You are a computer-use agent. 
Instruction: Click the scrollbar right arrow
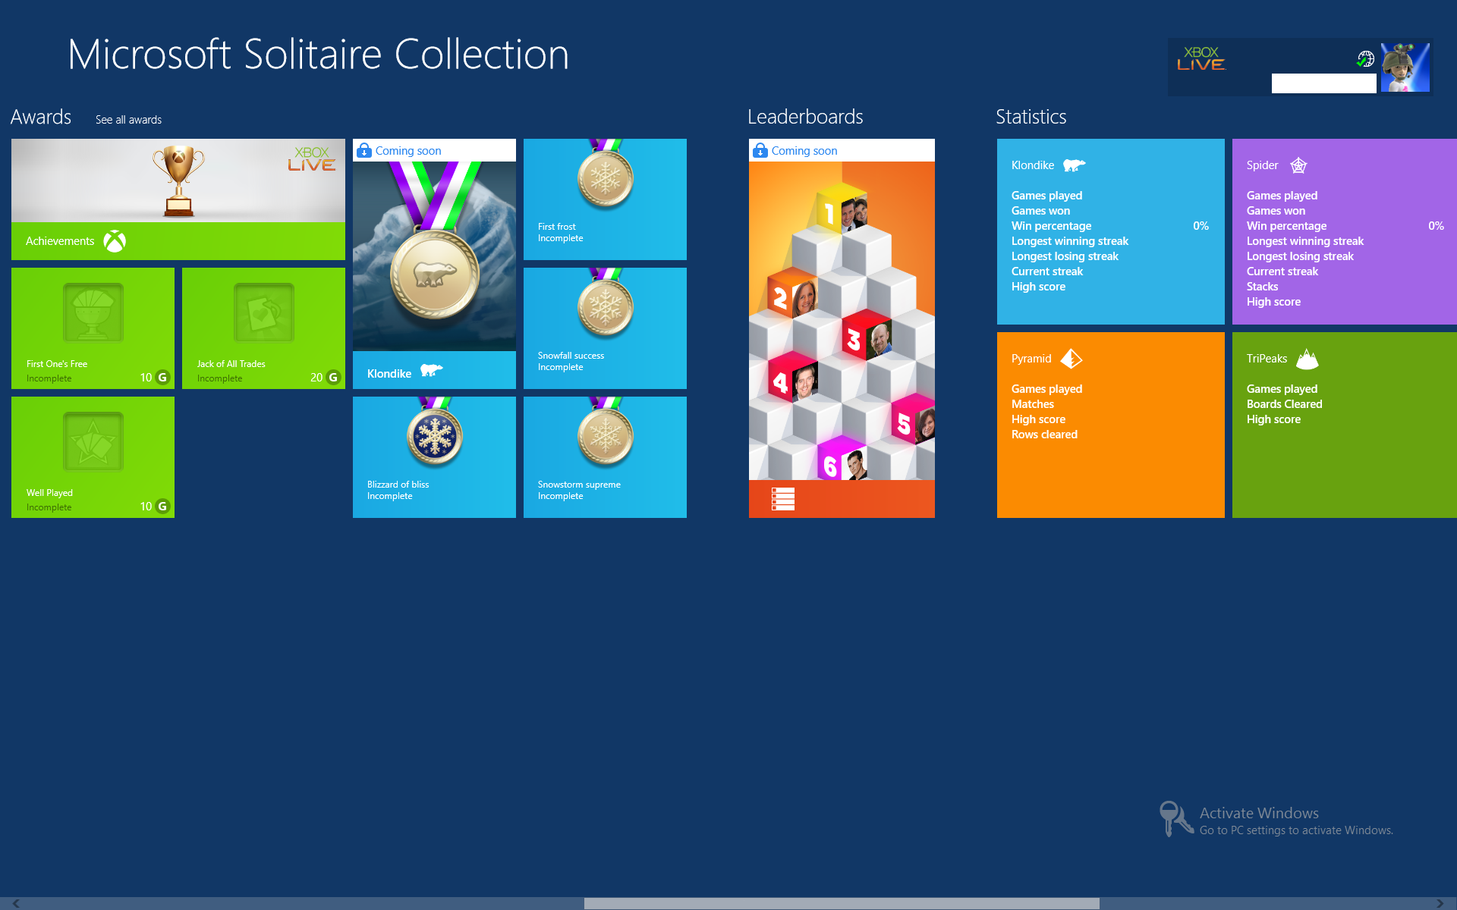pos(1440,903)
